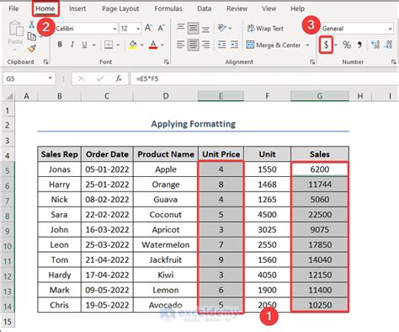Viewport: 399px width, 332px height.
Task: Open the File tab
Action: coord(13,8)
